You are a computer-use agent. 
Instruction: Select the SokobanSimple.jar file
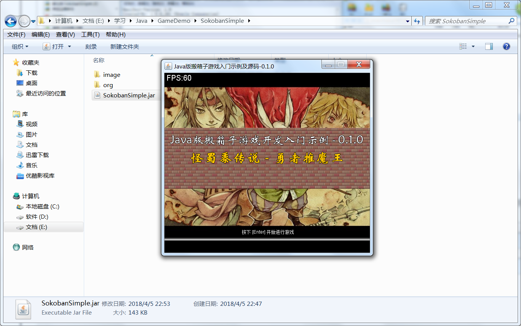[129, 95]
